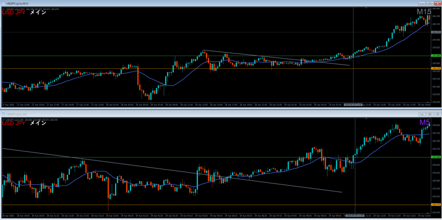
Task: Select the orange 159.479 price tag in M15 chart
Action: coord(436,69)
